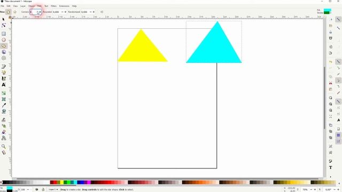Toggle current layer visibility eye
Viewport: 342px width, 192px height.
point(37,190)
